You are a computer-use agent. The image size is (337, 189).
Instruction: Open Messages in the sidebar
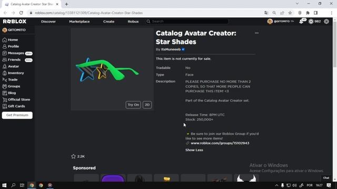16,53
